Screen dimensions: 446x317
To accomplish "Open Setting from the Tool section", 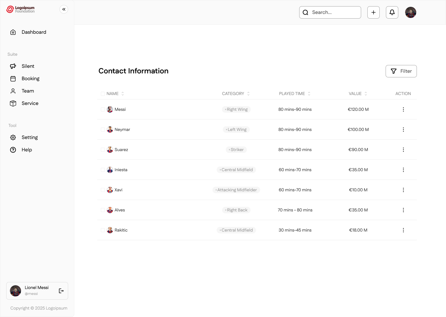I will pos(29,137).
